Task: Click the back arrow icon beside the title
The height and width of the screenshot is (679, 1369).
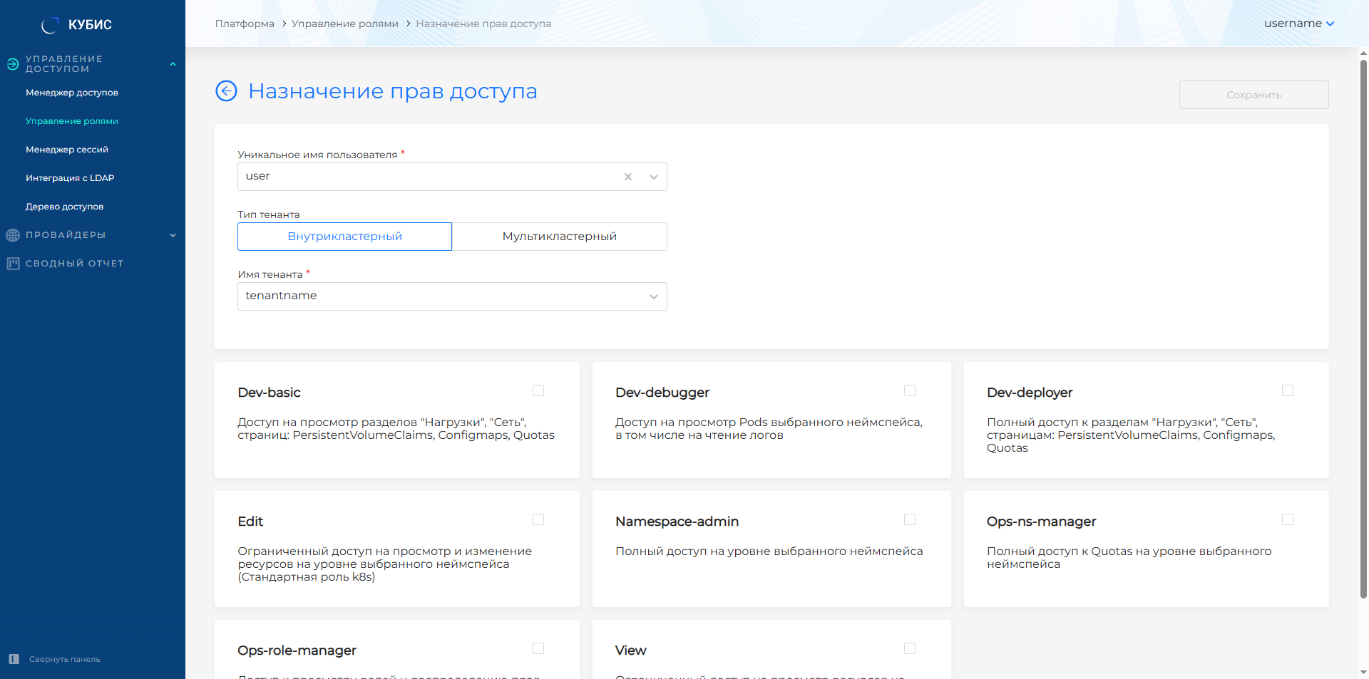Action: point(226,91)
